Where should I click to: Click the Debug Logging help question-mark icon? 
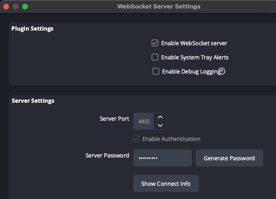tap(222, 71)
